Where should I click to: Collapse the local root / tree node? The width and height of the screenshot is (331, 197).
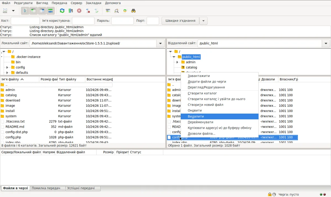click(4, 51)
